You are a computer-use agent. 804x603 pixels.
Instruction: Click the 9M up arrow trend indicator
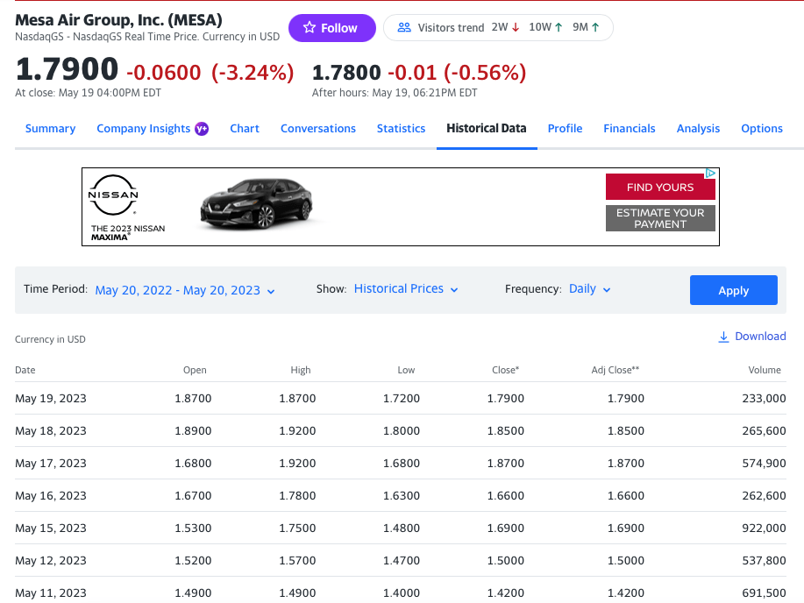coord(595,28)
